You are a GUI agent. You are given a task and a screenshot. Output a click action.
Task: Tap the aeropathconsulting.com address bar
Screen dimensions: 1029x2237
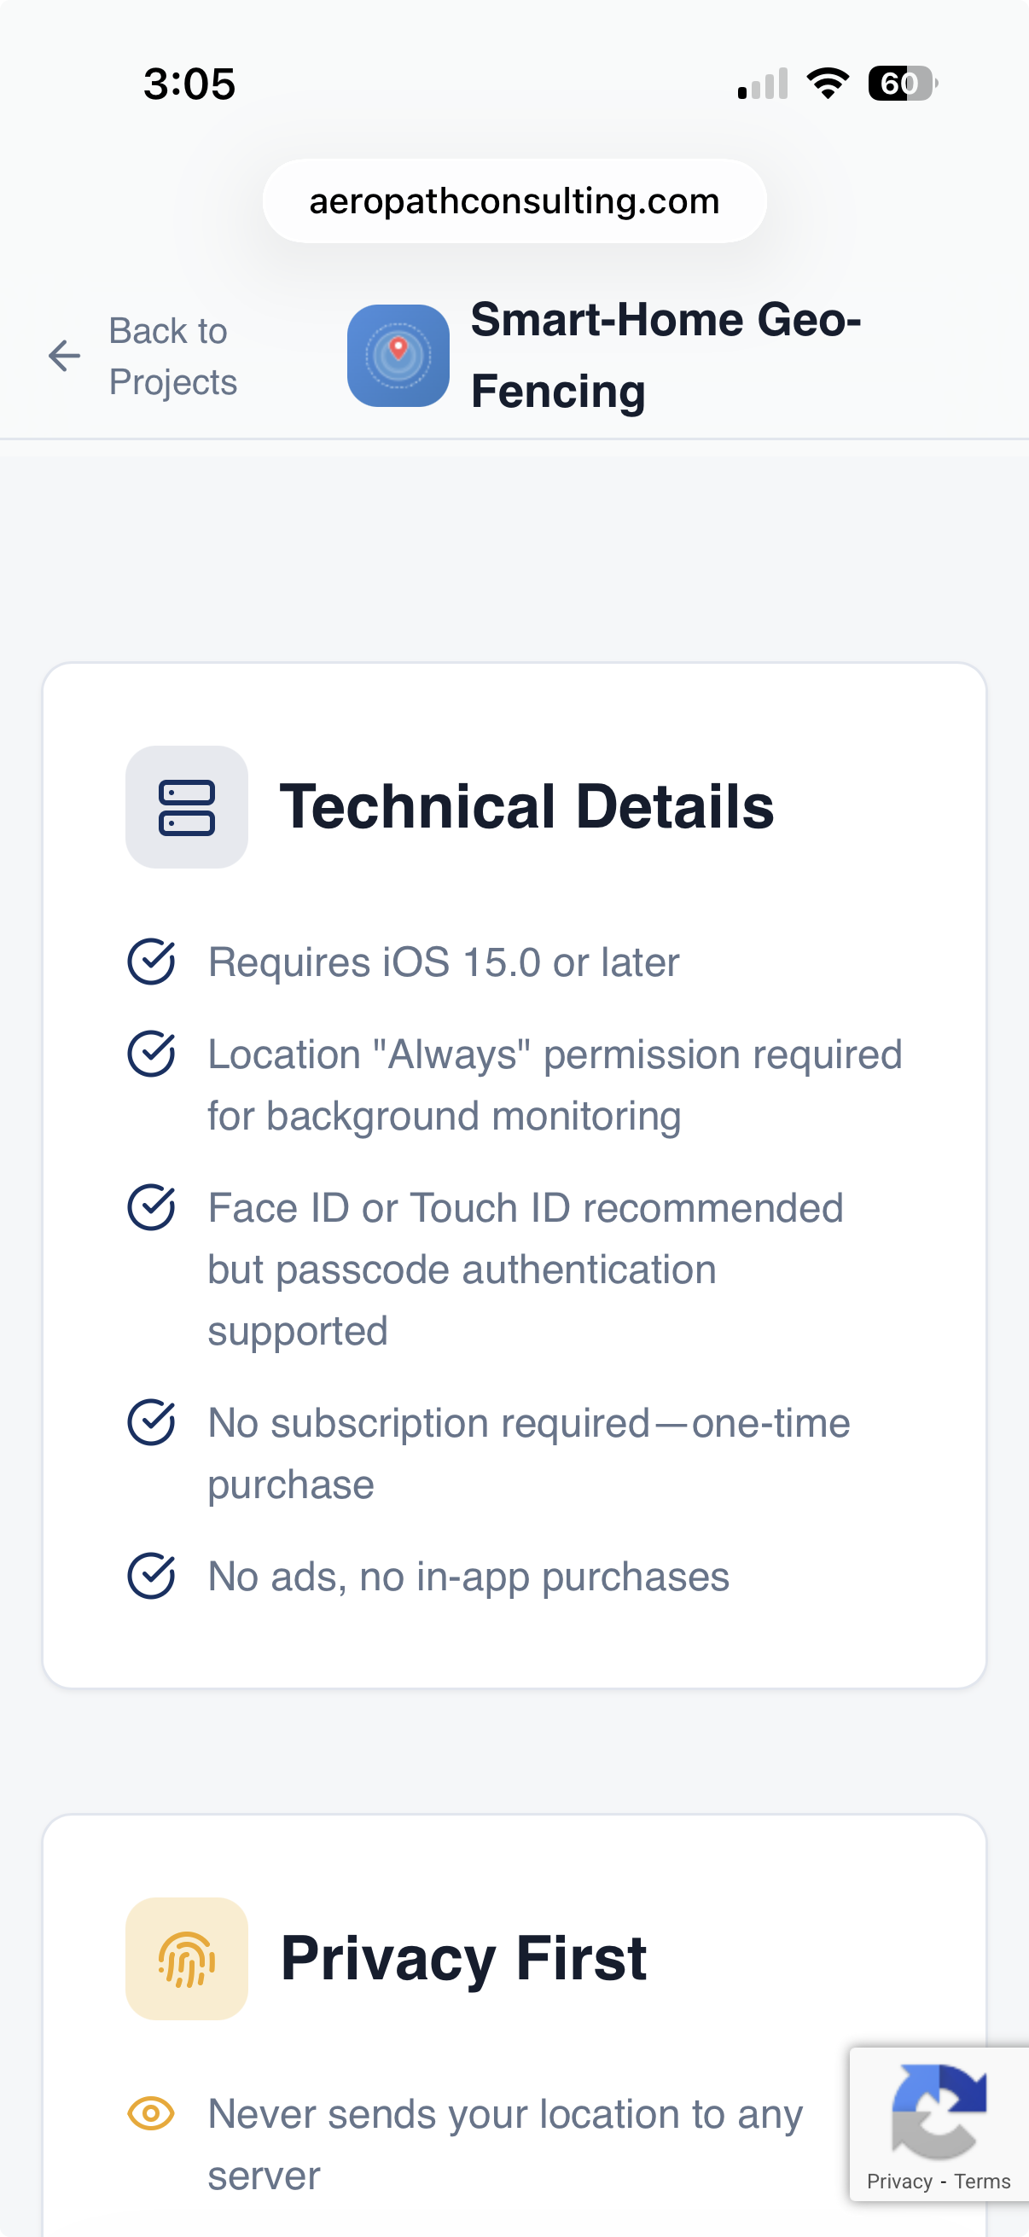click(x=514, y=200)
